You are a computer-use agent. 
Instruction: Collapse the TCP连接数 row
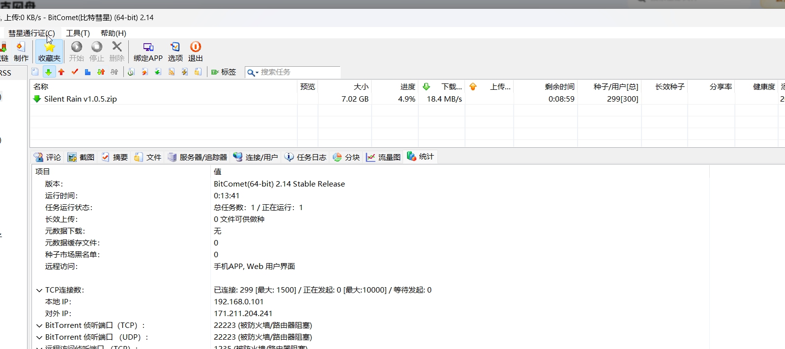pyautogui.click(x=39, y=290)
